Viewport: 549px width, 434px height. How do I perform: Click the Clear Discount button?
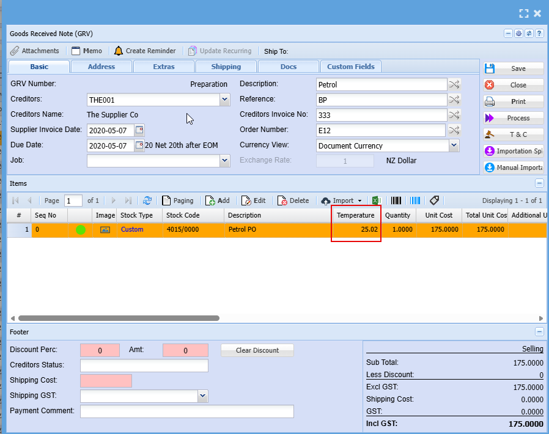[x=257, y=350]
